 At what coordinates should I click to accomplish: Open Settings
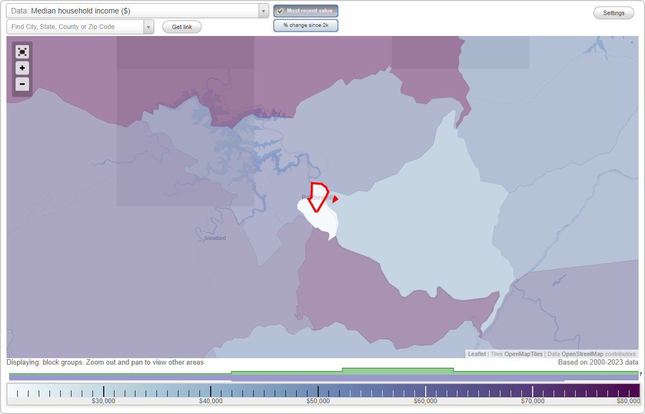613,12
